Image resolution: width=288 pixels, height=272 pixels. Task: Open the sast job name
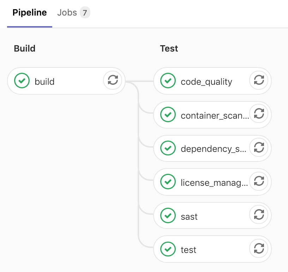point(189,216)
